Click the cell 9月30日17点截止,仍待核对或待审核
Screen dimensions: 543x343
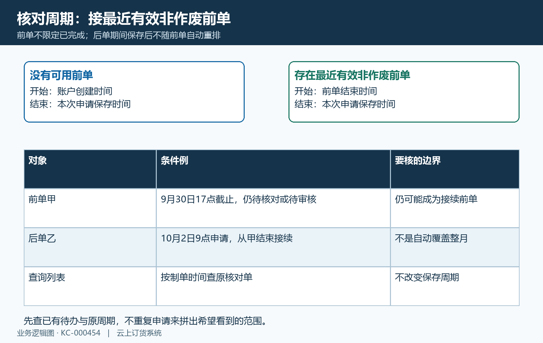(273, 208)
